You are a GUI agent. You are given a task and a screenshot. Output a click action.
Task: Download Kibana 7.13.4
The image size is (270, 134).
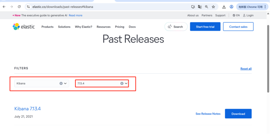(x=238, y=114)
